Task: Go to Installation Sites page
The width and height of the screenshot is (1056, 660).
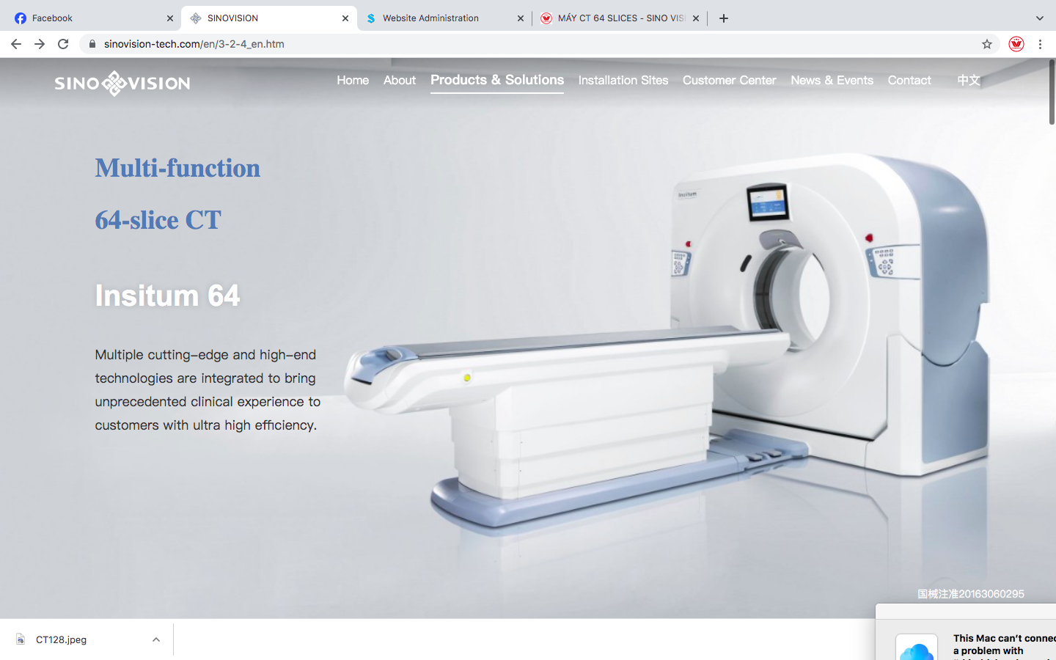Action: [623, 81]
